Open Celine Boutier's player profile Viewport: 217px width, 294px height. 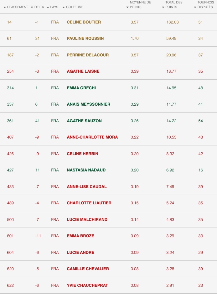coord(84,22)
